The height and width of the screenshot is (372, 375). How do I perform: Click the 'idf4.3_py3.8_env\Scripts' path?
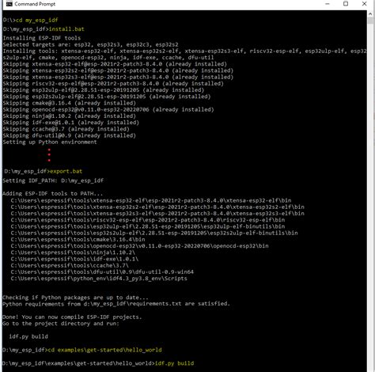[x=99, y=279]
